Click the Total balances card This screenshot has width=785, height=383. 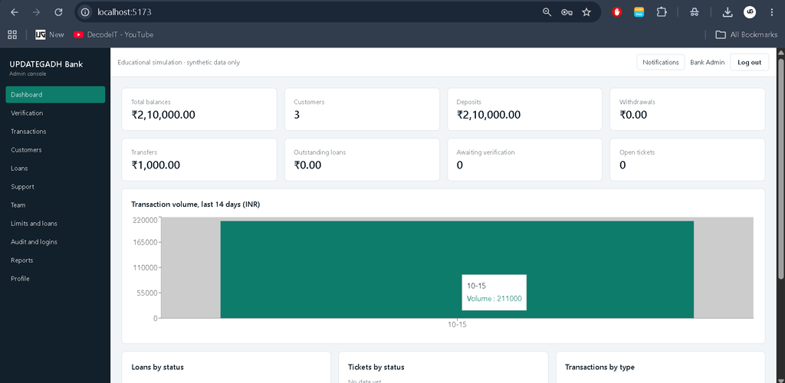click(x=199, y=109)
